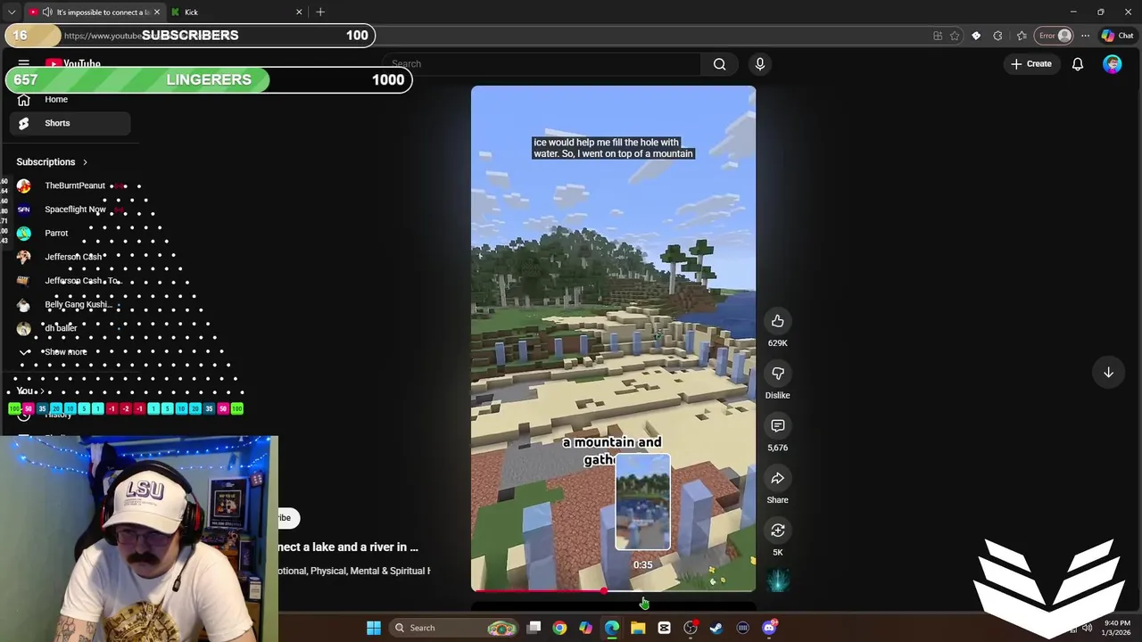Open the Windows Start menu
This screenshot has width=1142, height=642.
(x=374, y=628)
